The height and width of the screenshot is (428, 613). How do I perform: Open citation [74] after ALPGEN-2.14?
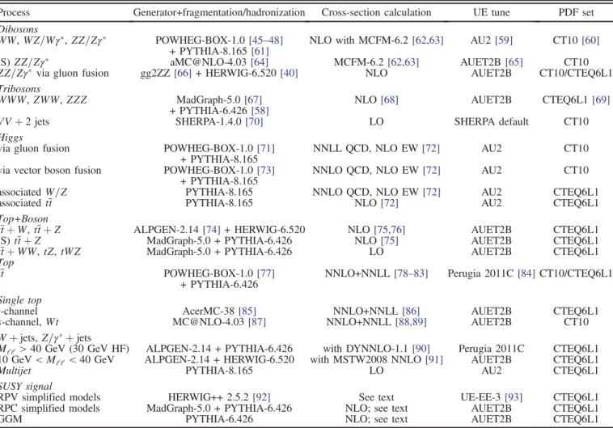pyautogui.click(x=212, y=230)
